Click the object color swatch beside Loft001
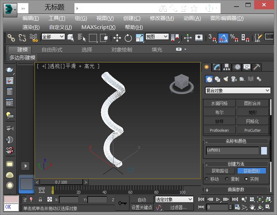The image size is (277, 215). coord(264,151)
